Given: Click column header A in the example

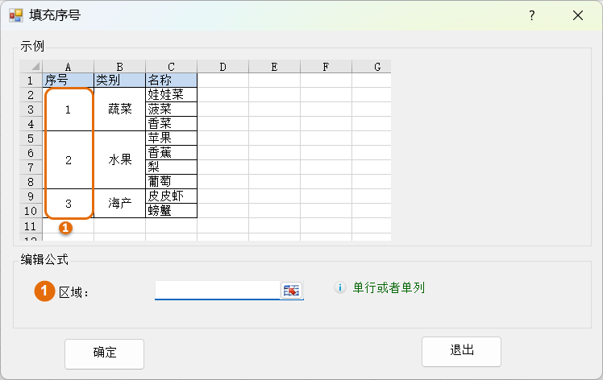Looking at the screenshot, I should pyautogui.click(x=68, y=67).
